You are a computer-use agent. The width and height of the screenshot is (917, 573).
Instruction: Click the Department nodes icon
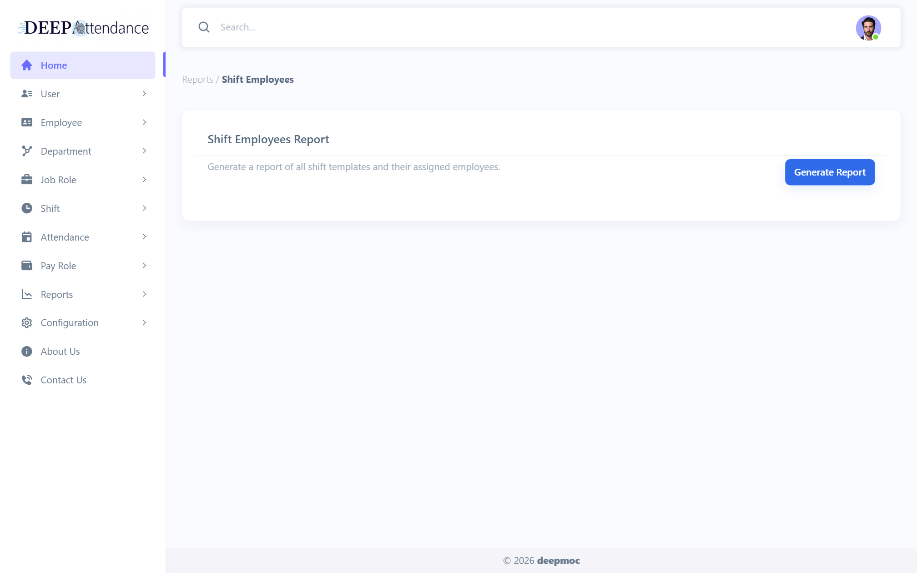pyautogui.click(x=27, y=151)
